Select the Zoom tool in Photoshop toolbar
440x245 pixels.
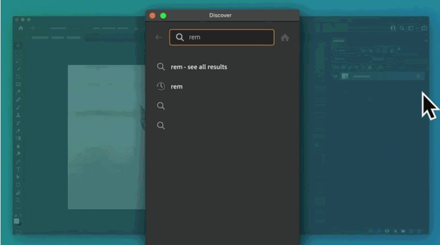coord(18,200)
